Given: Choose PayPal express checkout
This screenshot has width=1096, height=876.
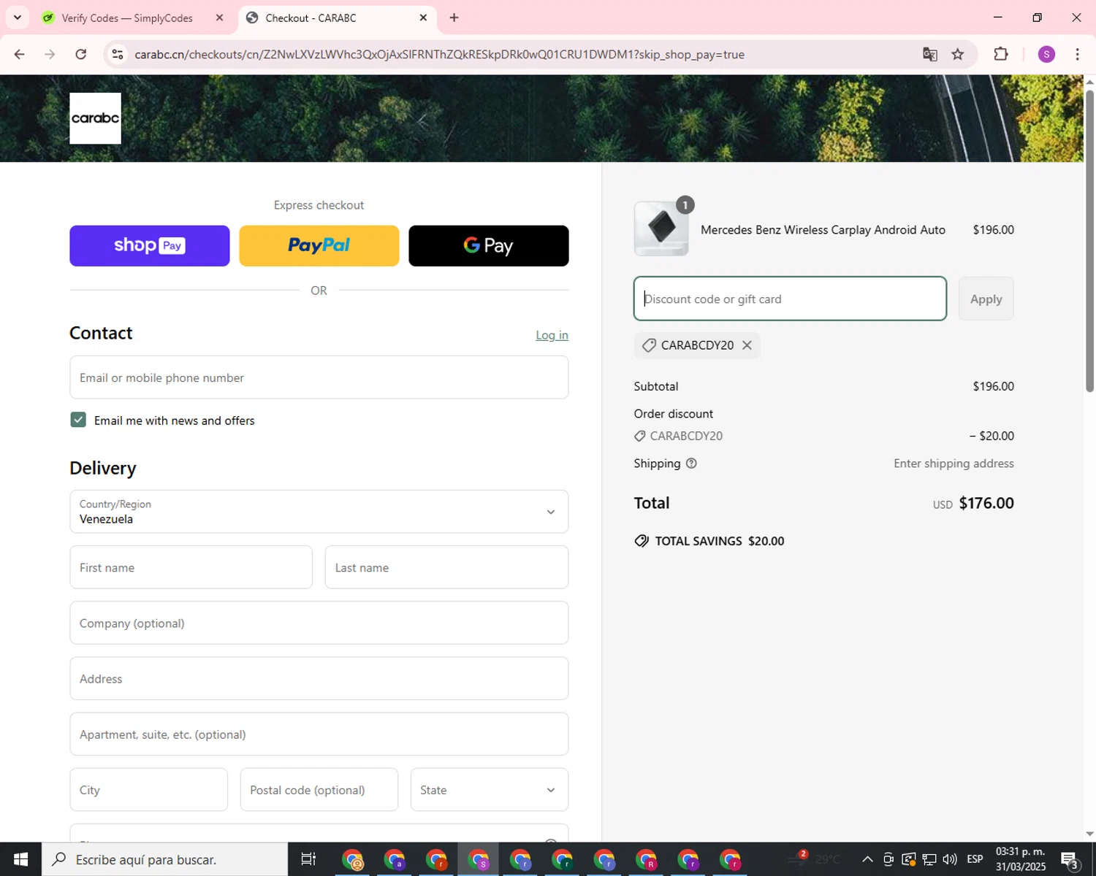Looking at the screenshot, I should [x=319, y=246].
